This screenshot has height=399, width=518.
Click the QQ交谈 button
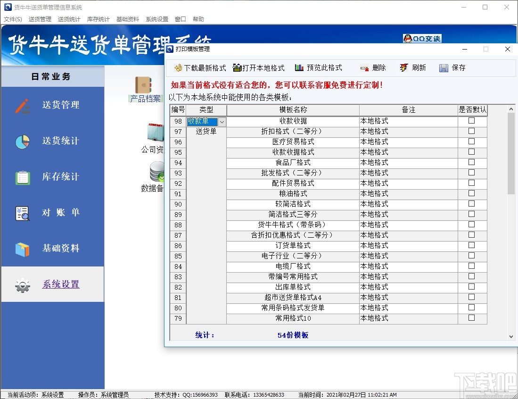(421, 39)
